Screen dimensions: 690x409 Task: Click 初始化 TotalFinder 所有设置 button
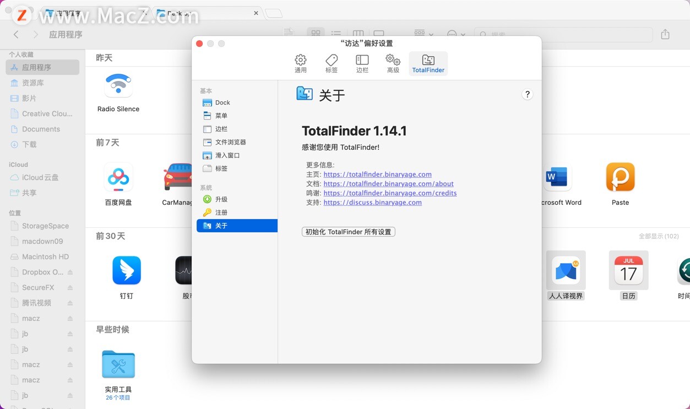pos(349,232)
